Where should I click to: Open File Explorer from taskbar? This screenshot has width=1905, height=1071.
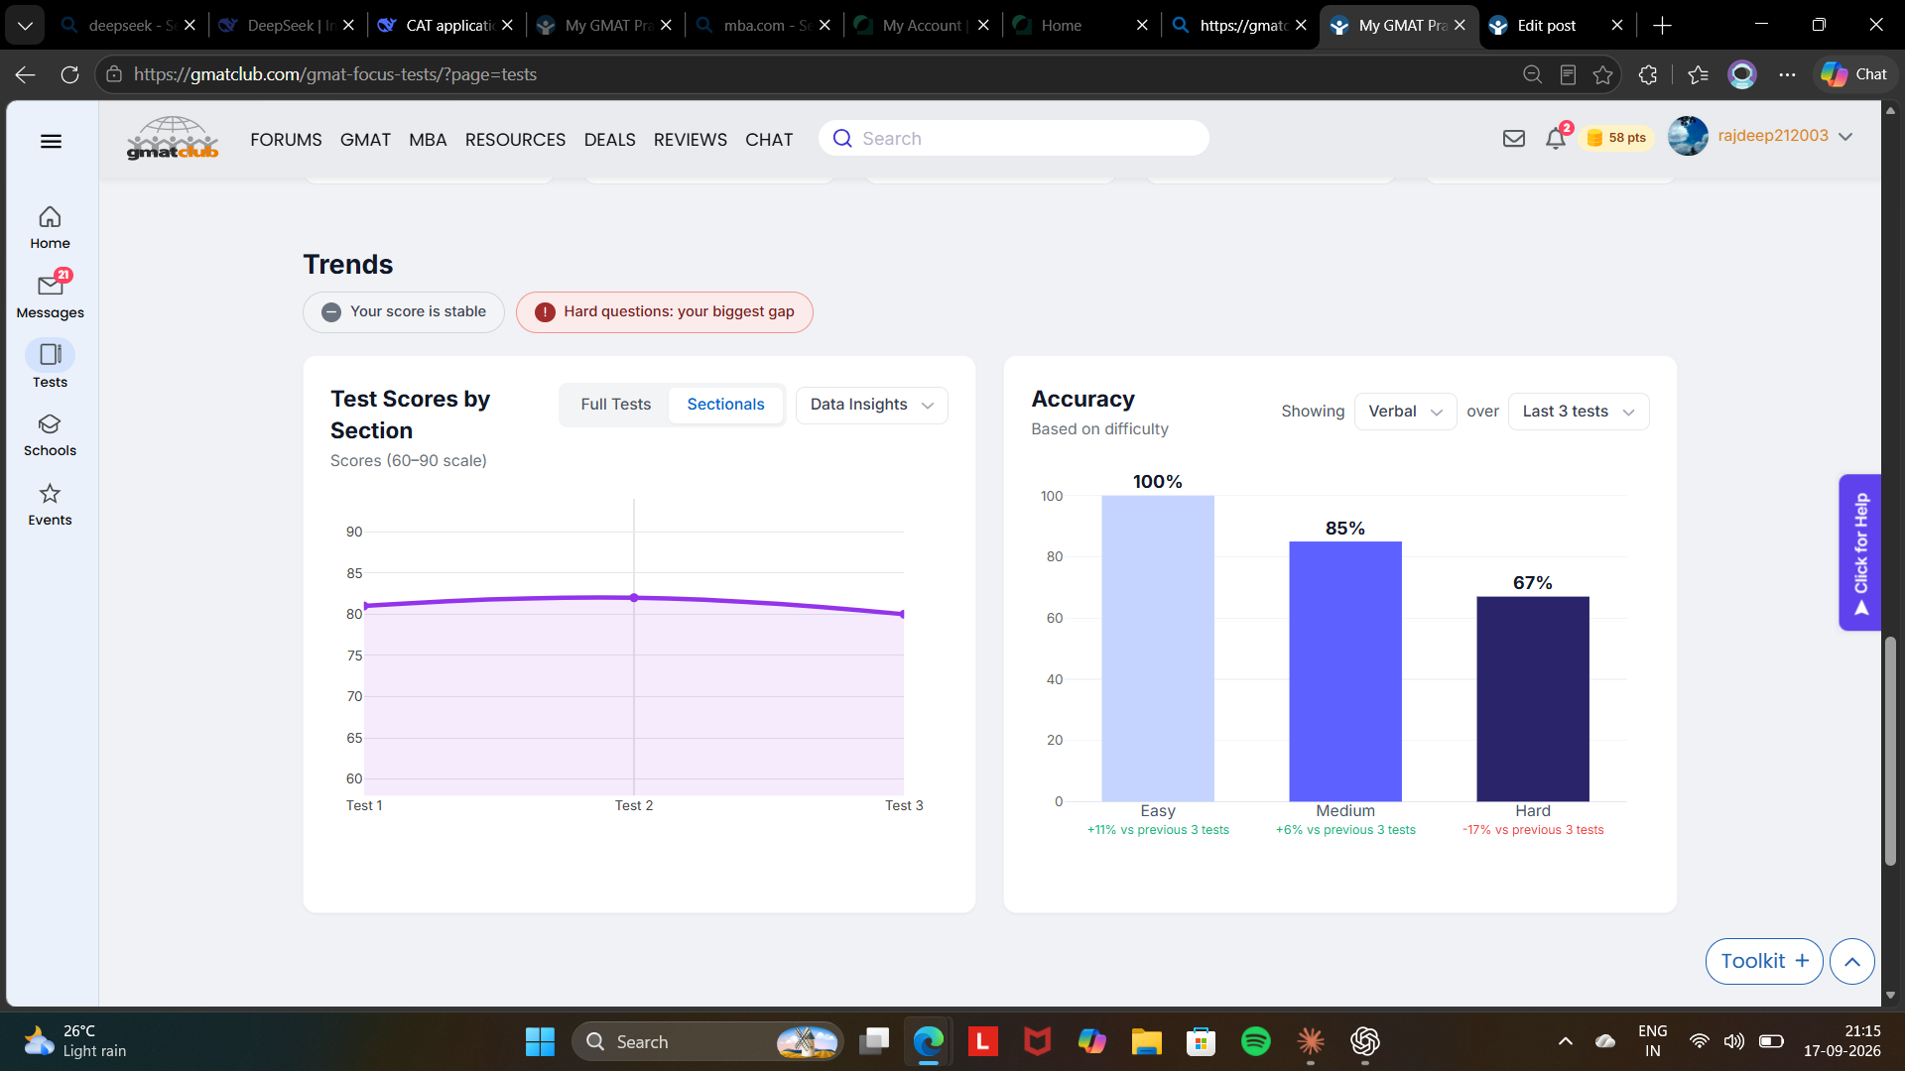pyautogui.click(x=1146, y=1041)
